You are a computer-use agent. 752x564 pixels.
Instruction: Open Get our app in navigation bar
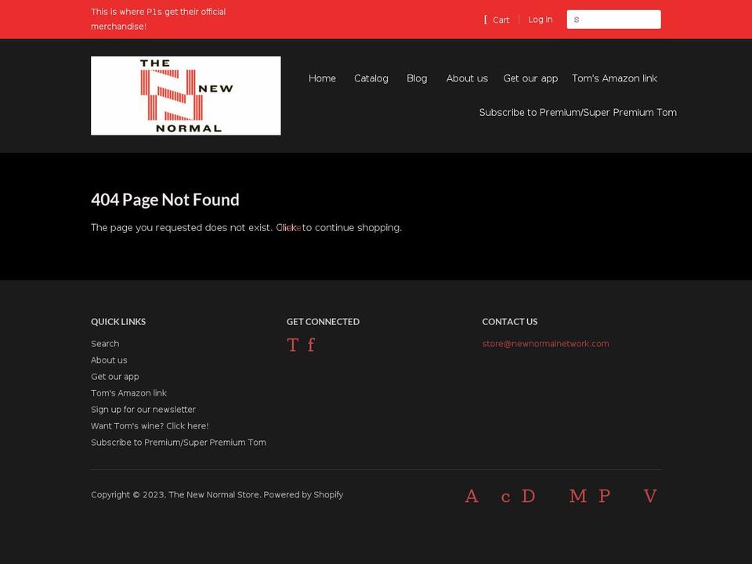pos(530,78)
